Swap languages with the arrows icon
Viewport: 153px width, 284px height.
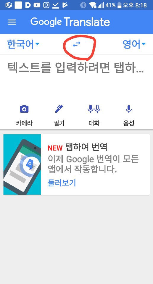point(76,44)
